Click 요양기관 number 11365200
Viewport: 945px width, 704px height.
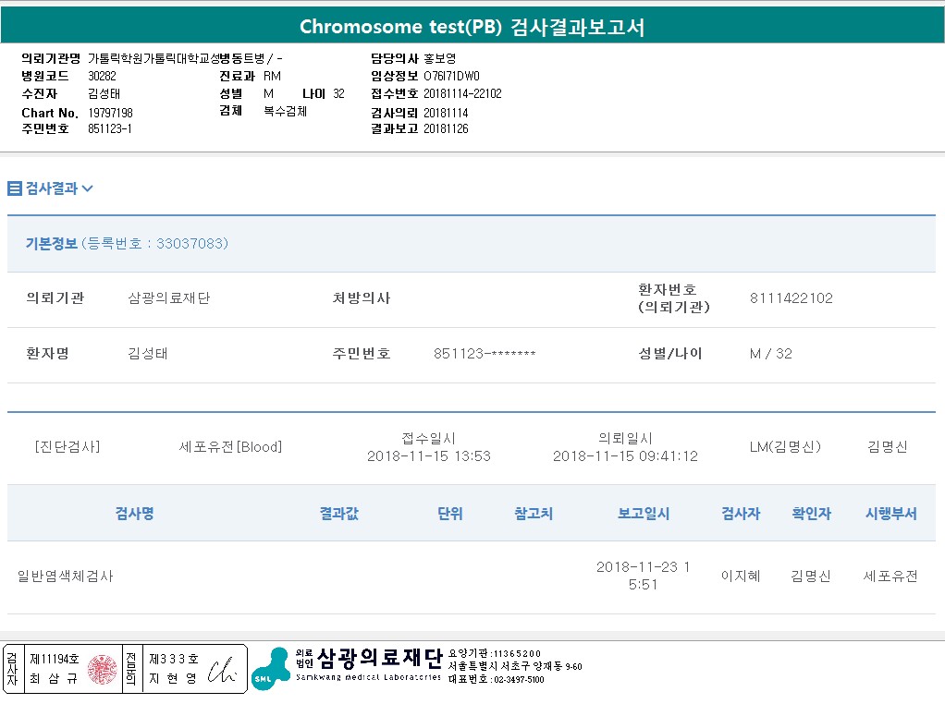point(517,653)
